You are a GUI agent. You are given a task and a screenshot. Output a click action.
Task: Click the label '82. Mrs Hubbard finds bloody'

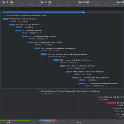coord(111,97)
